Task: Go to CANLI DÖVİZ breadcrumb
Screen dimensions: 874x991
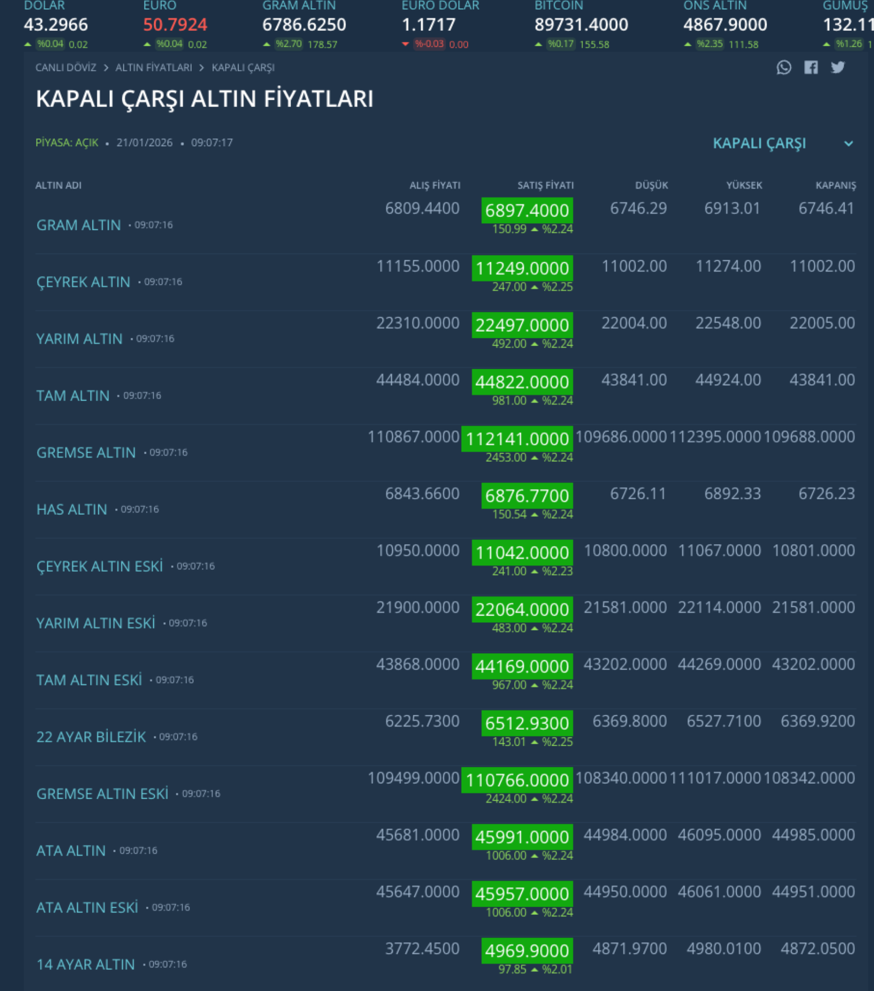Action: [66, 68]
